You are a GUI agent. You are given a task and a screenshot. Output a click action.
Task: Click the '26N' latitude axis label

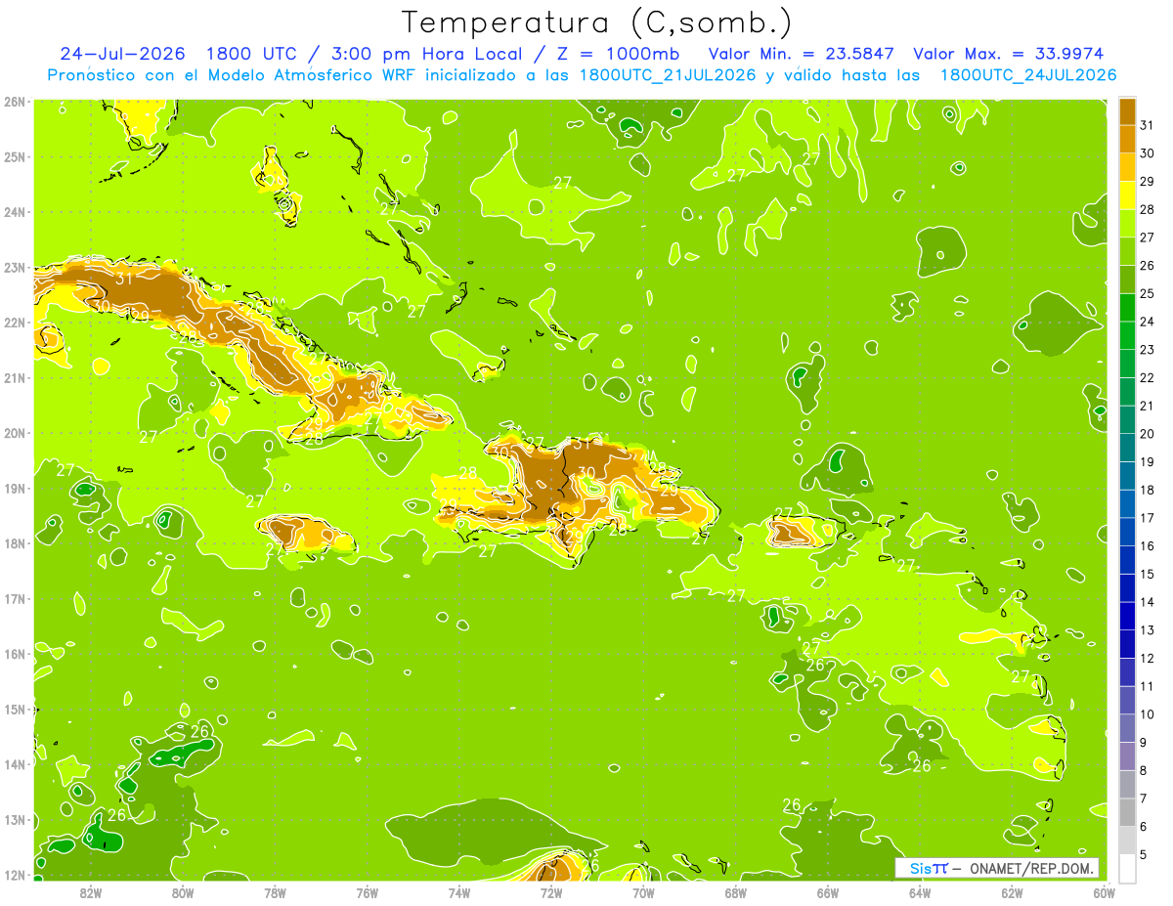[14, 102]
